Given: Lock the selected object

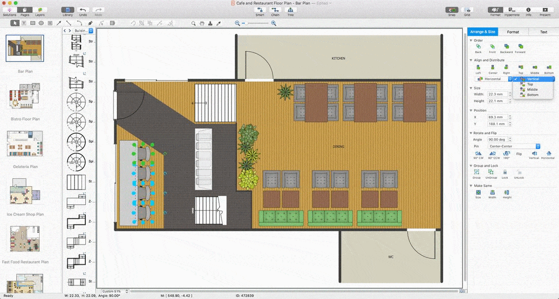Looking at the screenshot, I should 504,173.
